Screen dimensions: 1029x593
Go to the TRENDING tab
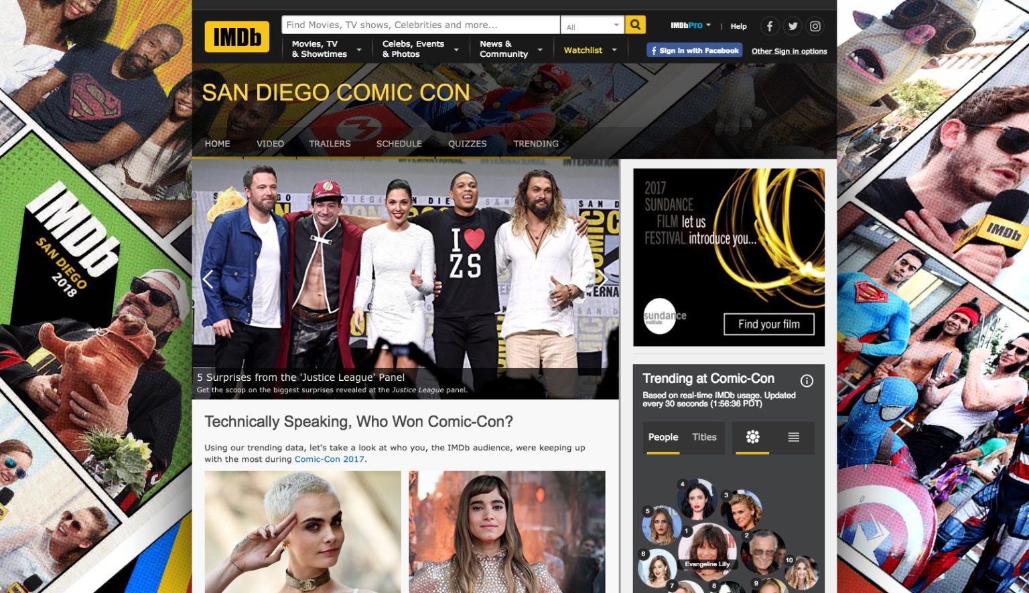point(536,144)
